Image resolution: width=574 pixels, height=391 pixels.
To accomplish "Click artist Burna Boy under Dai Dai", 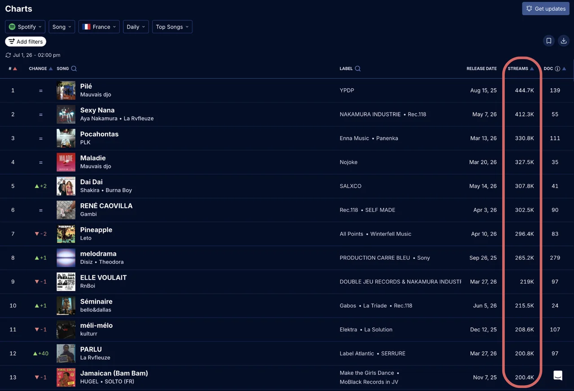I will tap(119, 190).
